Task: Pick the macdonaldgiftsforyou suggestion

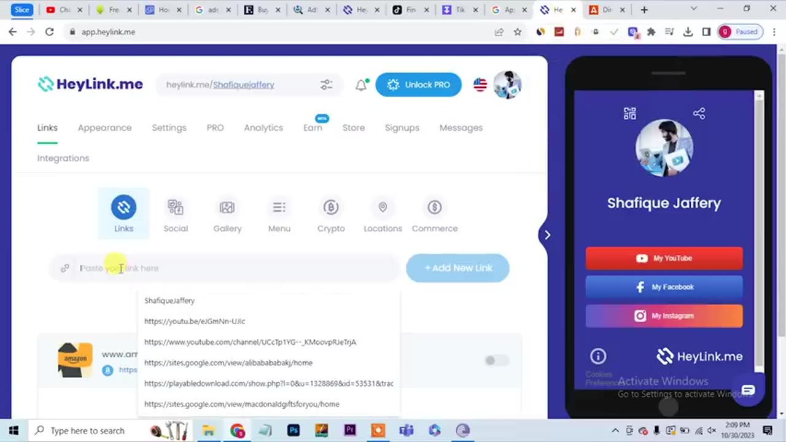Action: point(268,404)
